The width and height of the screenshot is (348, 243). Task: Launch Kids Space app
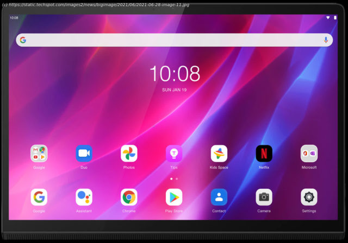219,154
